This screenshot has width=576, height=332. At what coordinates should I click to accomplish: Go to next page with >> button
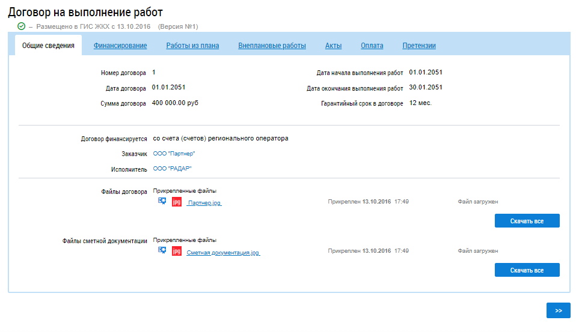(x=558, y=310)
